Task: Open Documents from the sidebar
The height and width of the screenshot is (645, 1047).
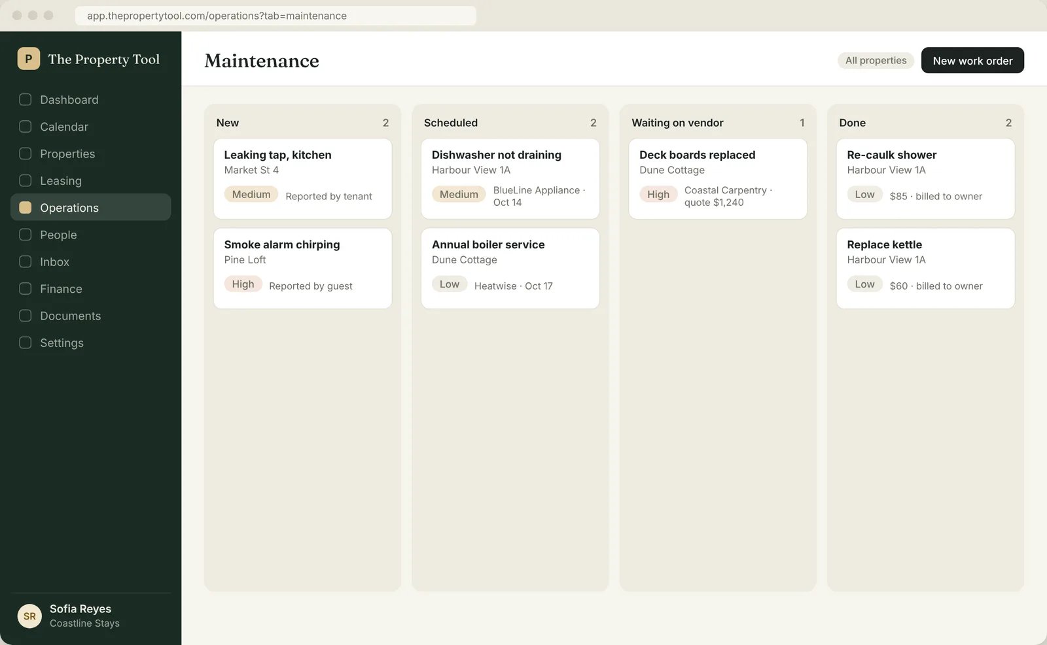Action: 91,316
